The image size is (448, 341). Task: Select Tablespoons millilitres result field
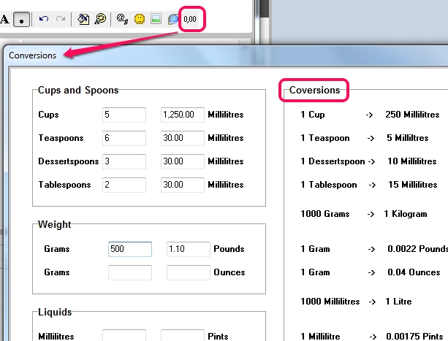click(183, 185)
